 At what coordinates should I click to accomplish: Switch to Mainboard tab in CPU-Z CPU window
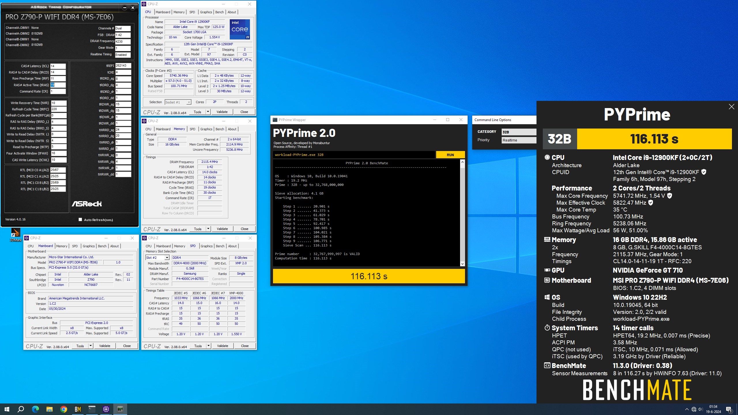pos(163,12)
